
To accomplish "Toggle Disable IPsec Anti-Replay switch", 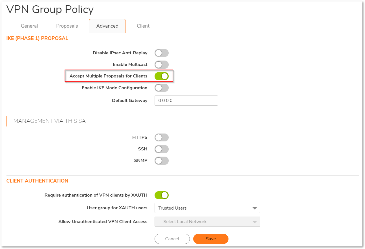I will click(161, 53).
